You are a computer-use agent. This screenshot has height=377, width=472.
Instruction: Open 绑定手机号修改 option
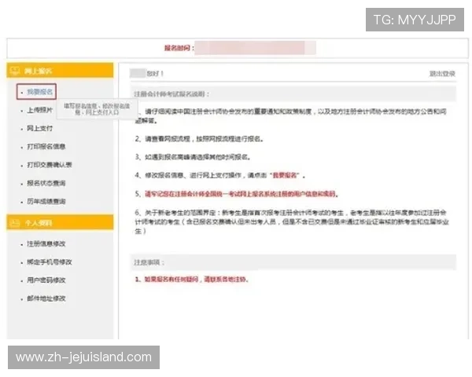click(50, 262)
